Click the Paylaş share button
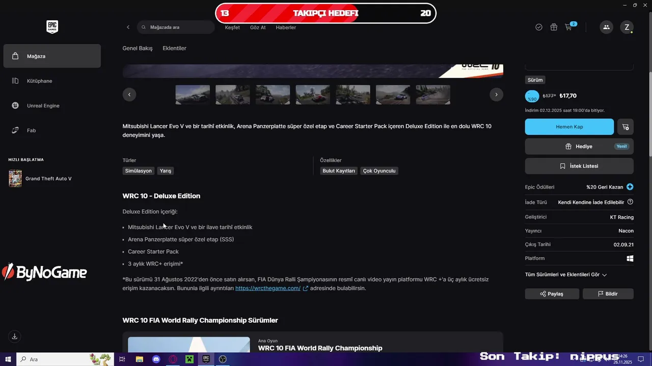Viewport: 652px width, 366px height. pyautogui.click(x=552, y=294)
